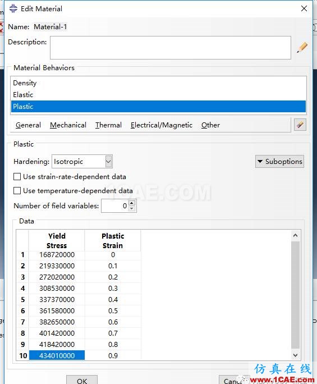Open the Thermal menu
The image size is (317, 384).
point(108,125)
